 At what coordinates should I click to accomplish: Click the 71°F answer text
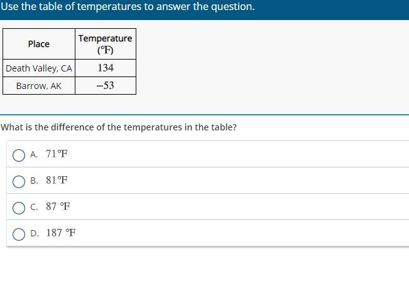pos(57,154)
